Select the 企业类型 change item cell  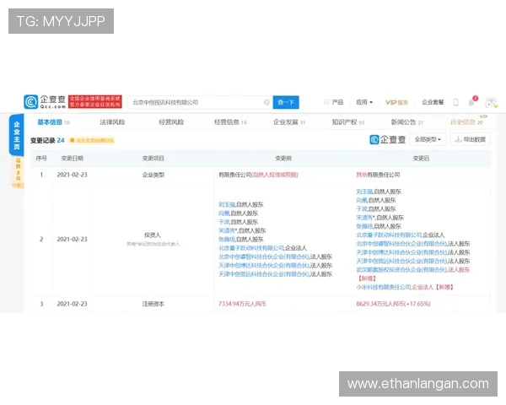[x=153, y=175]
